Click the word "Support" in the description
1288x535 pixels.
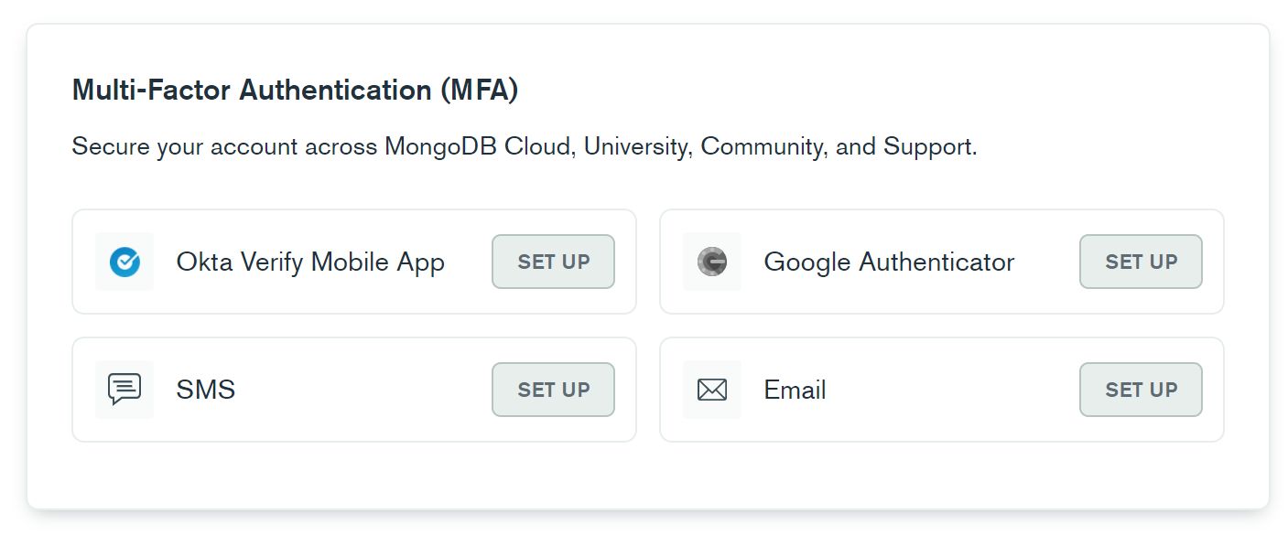pos(928,146)
